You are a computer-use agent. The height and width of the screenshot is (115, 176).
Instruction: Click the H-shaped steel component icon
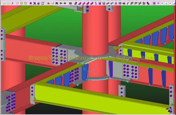pos(100,3)
